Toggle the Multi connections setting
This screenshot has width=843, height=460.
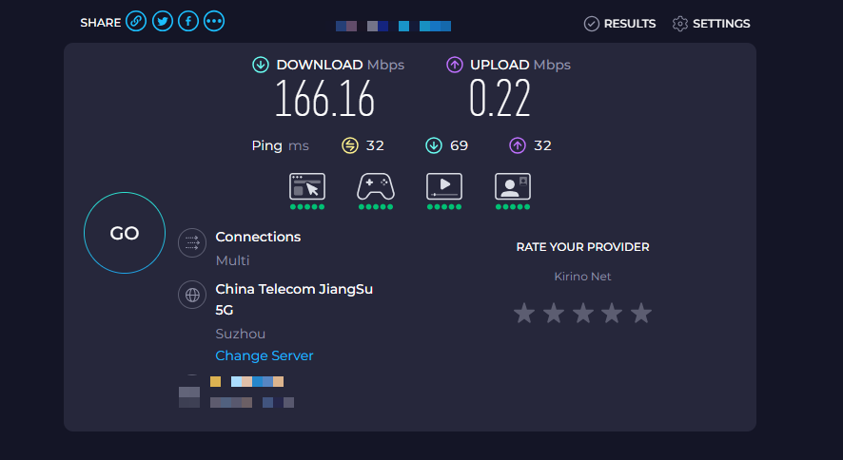click(232, 260)
